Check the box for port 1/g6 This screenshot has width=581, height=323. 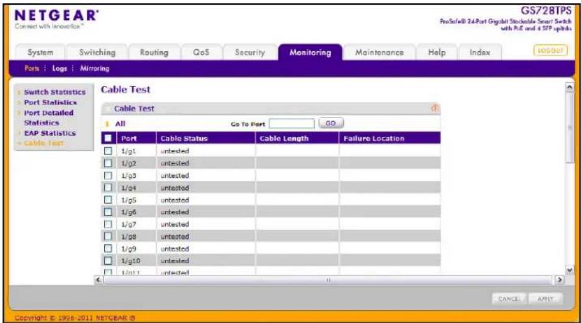108,212
